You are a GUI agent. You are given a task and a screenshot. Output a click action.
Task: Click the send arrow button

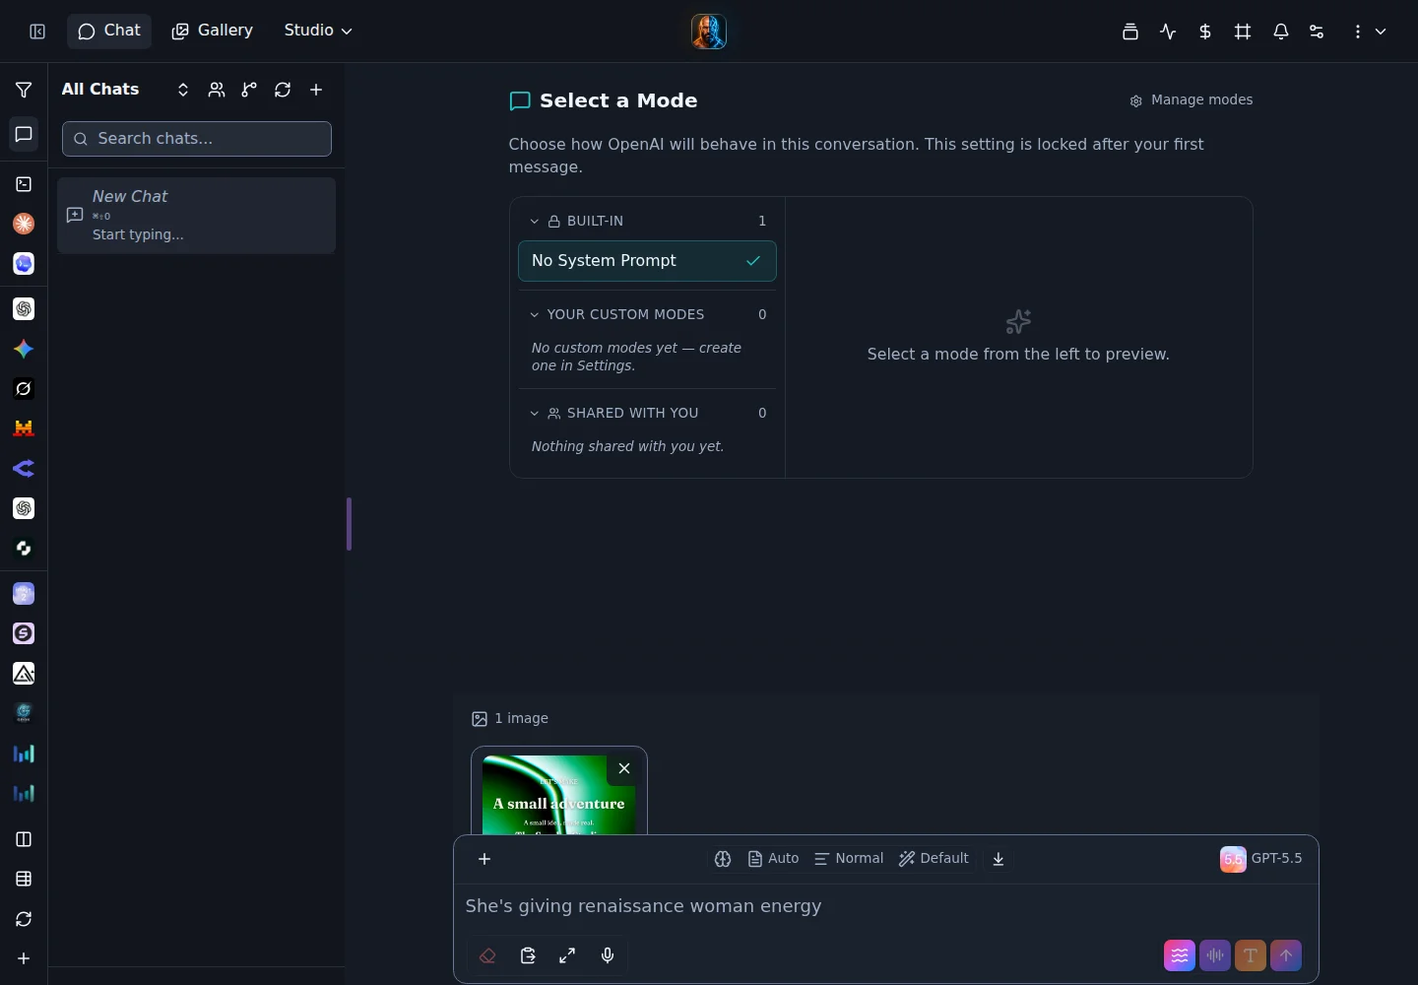pos(1286,955)
